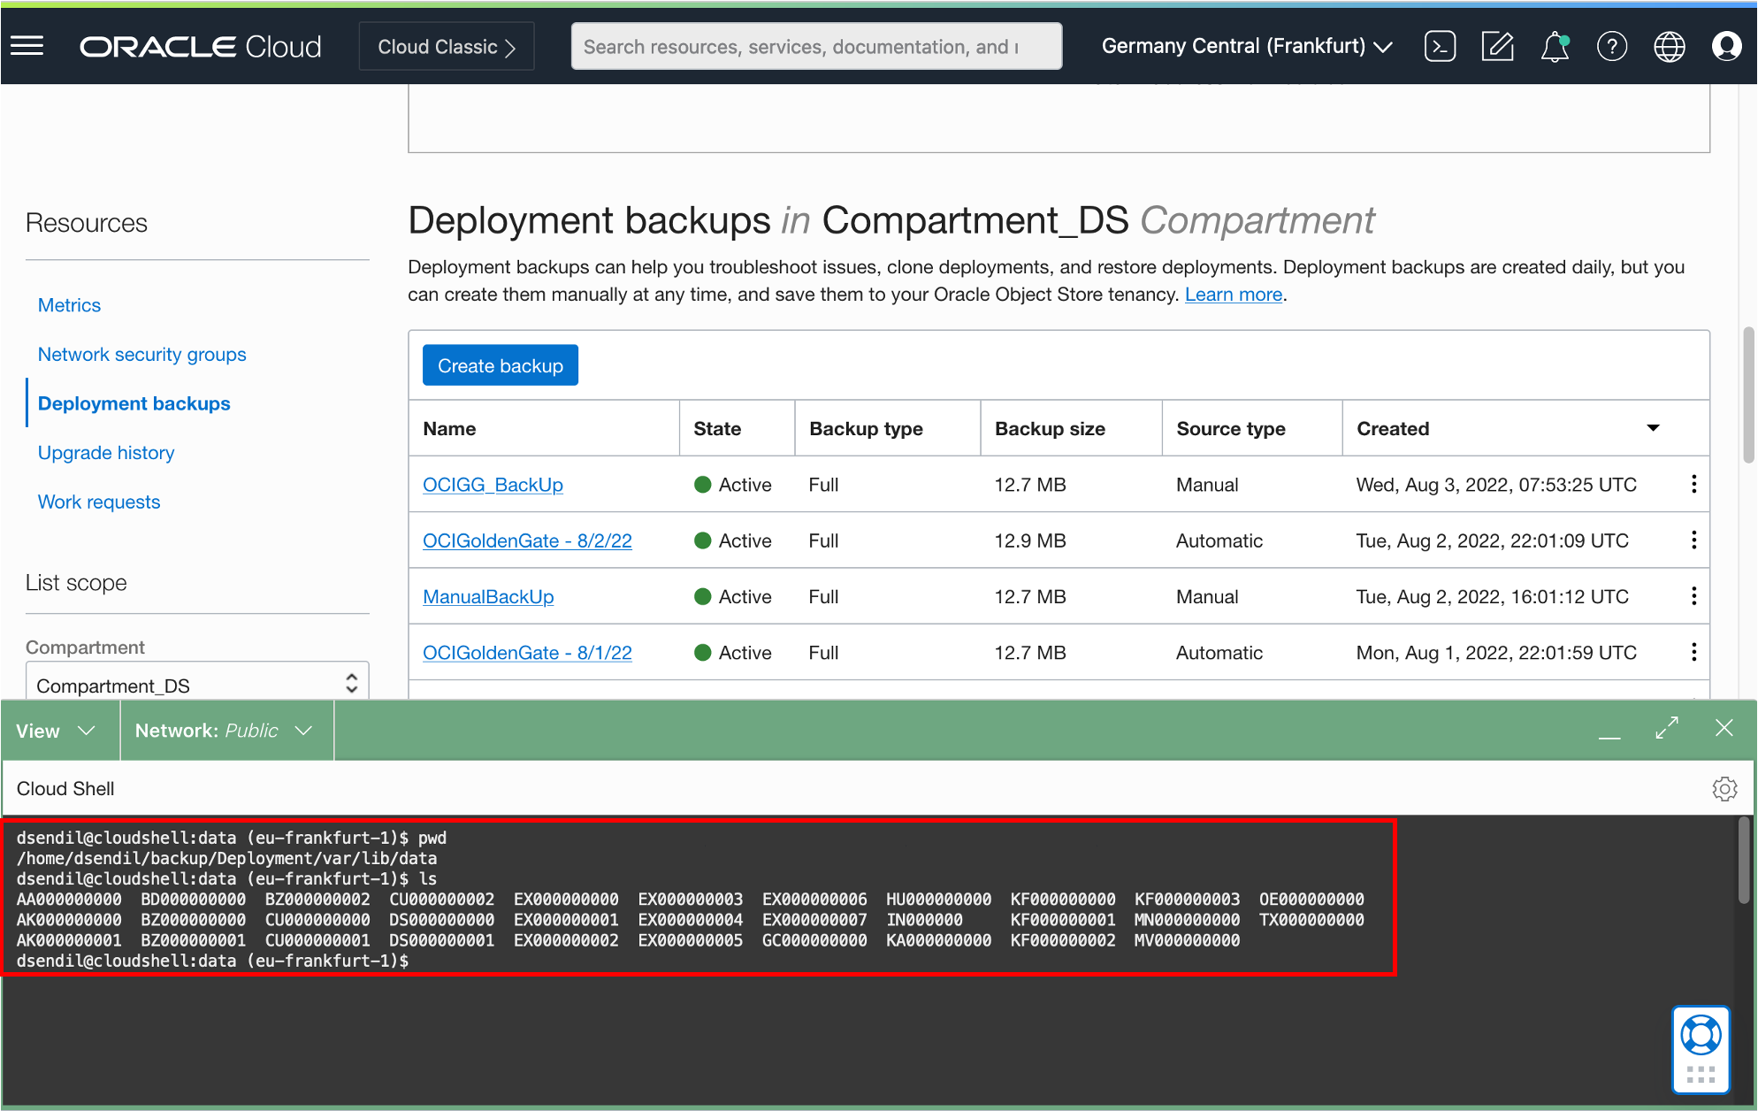Check notifications via the bell icon
1758x1111 pixels.
tap(1555, 46)
